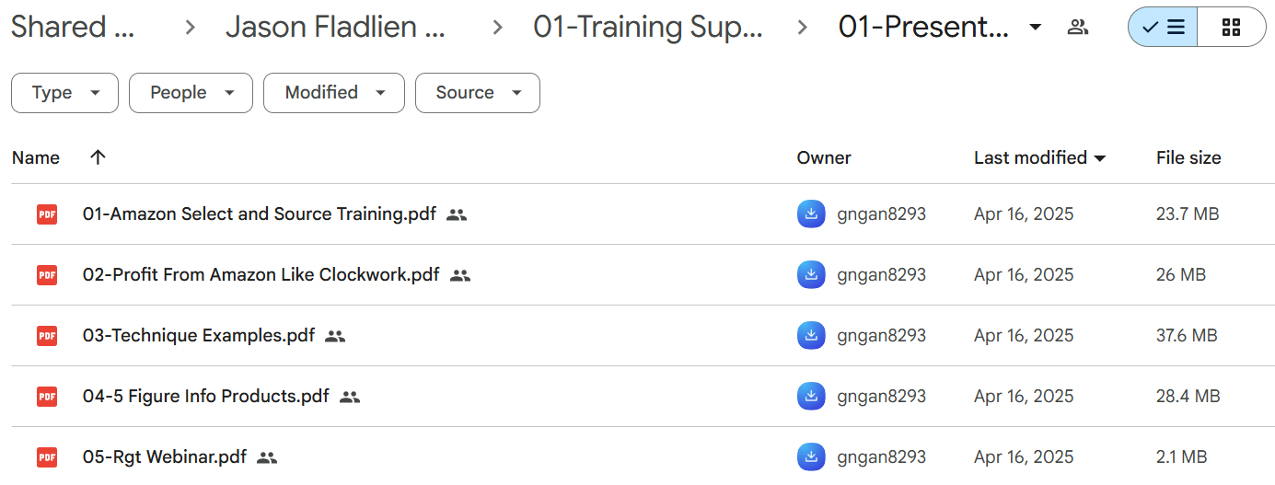This screenshot has width=1275, height=485.
Task: Open the People filter dropdown
Action: (191, 93)
